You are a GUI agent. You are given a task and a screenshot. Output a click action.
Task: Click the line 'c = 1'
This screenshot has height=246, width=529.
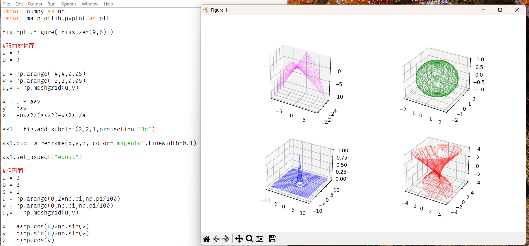click(x=11, y=192)
